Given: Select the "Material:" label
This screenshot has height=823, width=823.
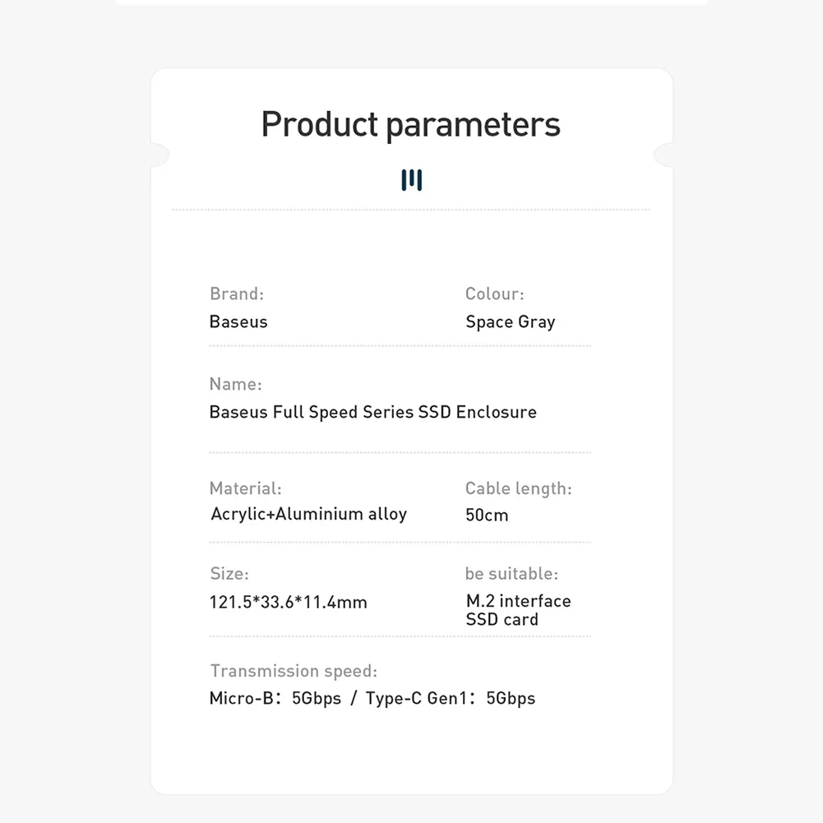Looking at the screenshot, I should click(245, 488).
